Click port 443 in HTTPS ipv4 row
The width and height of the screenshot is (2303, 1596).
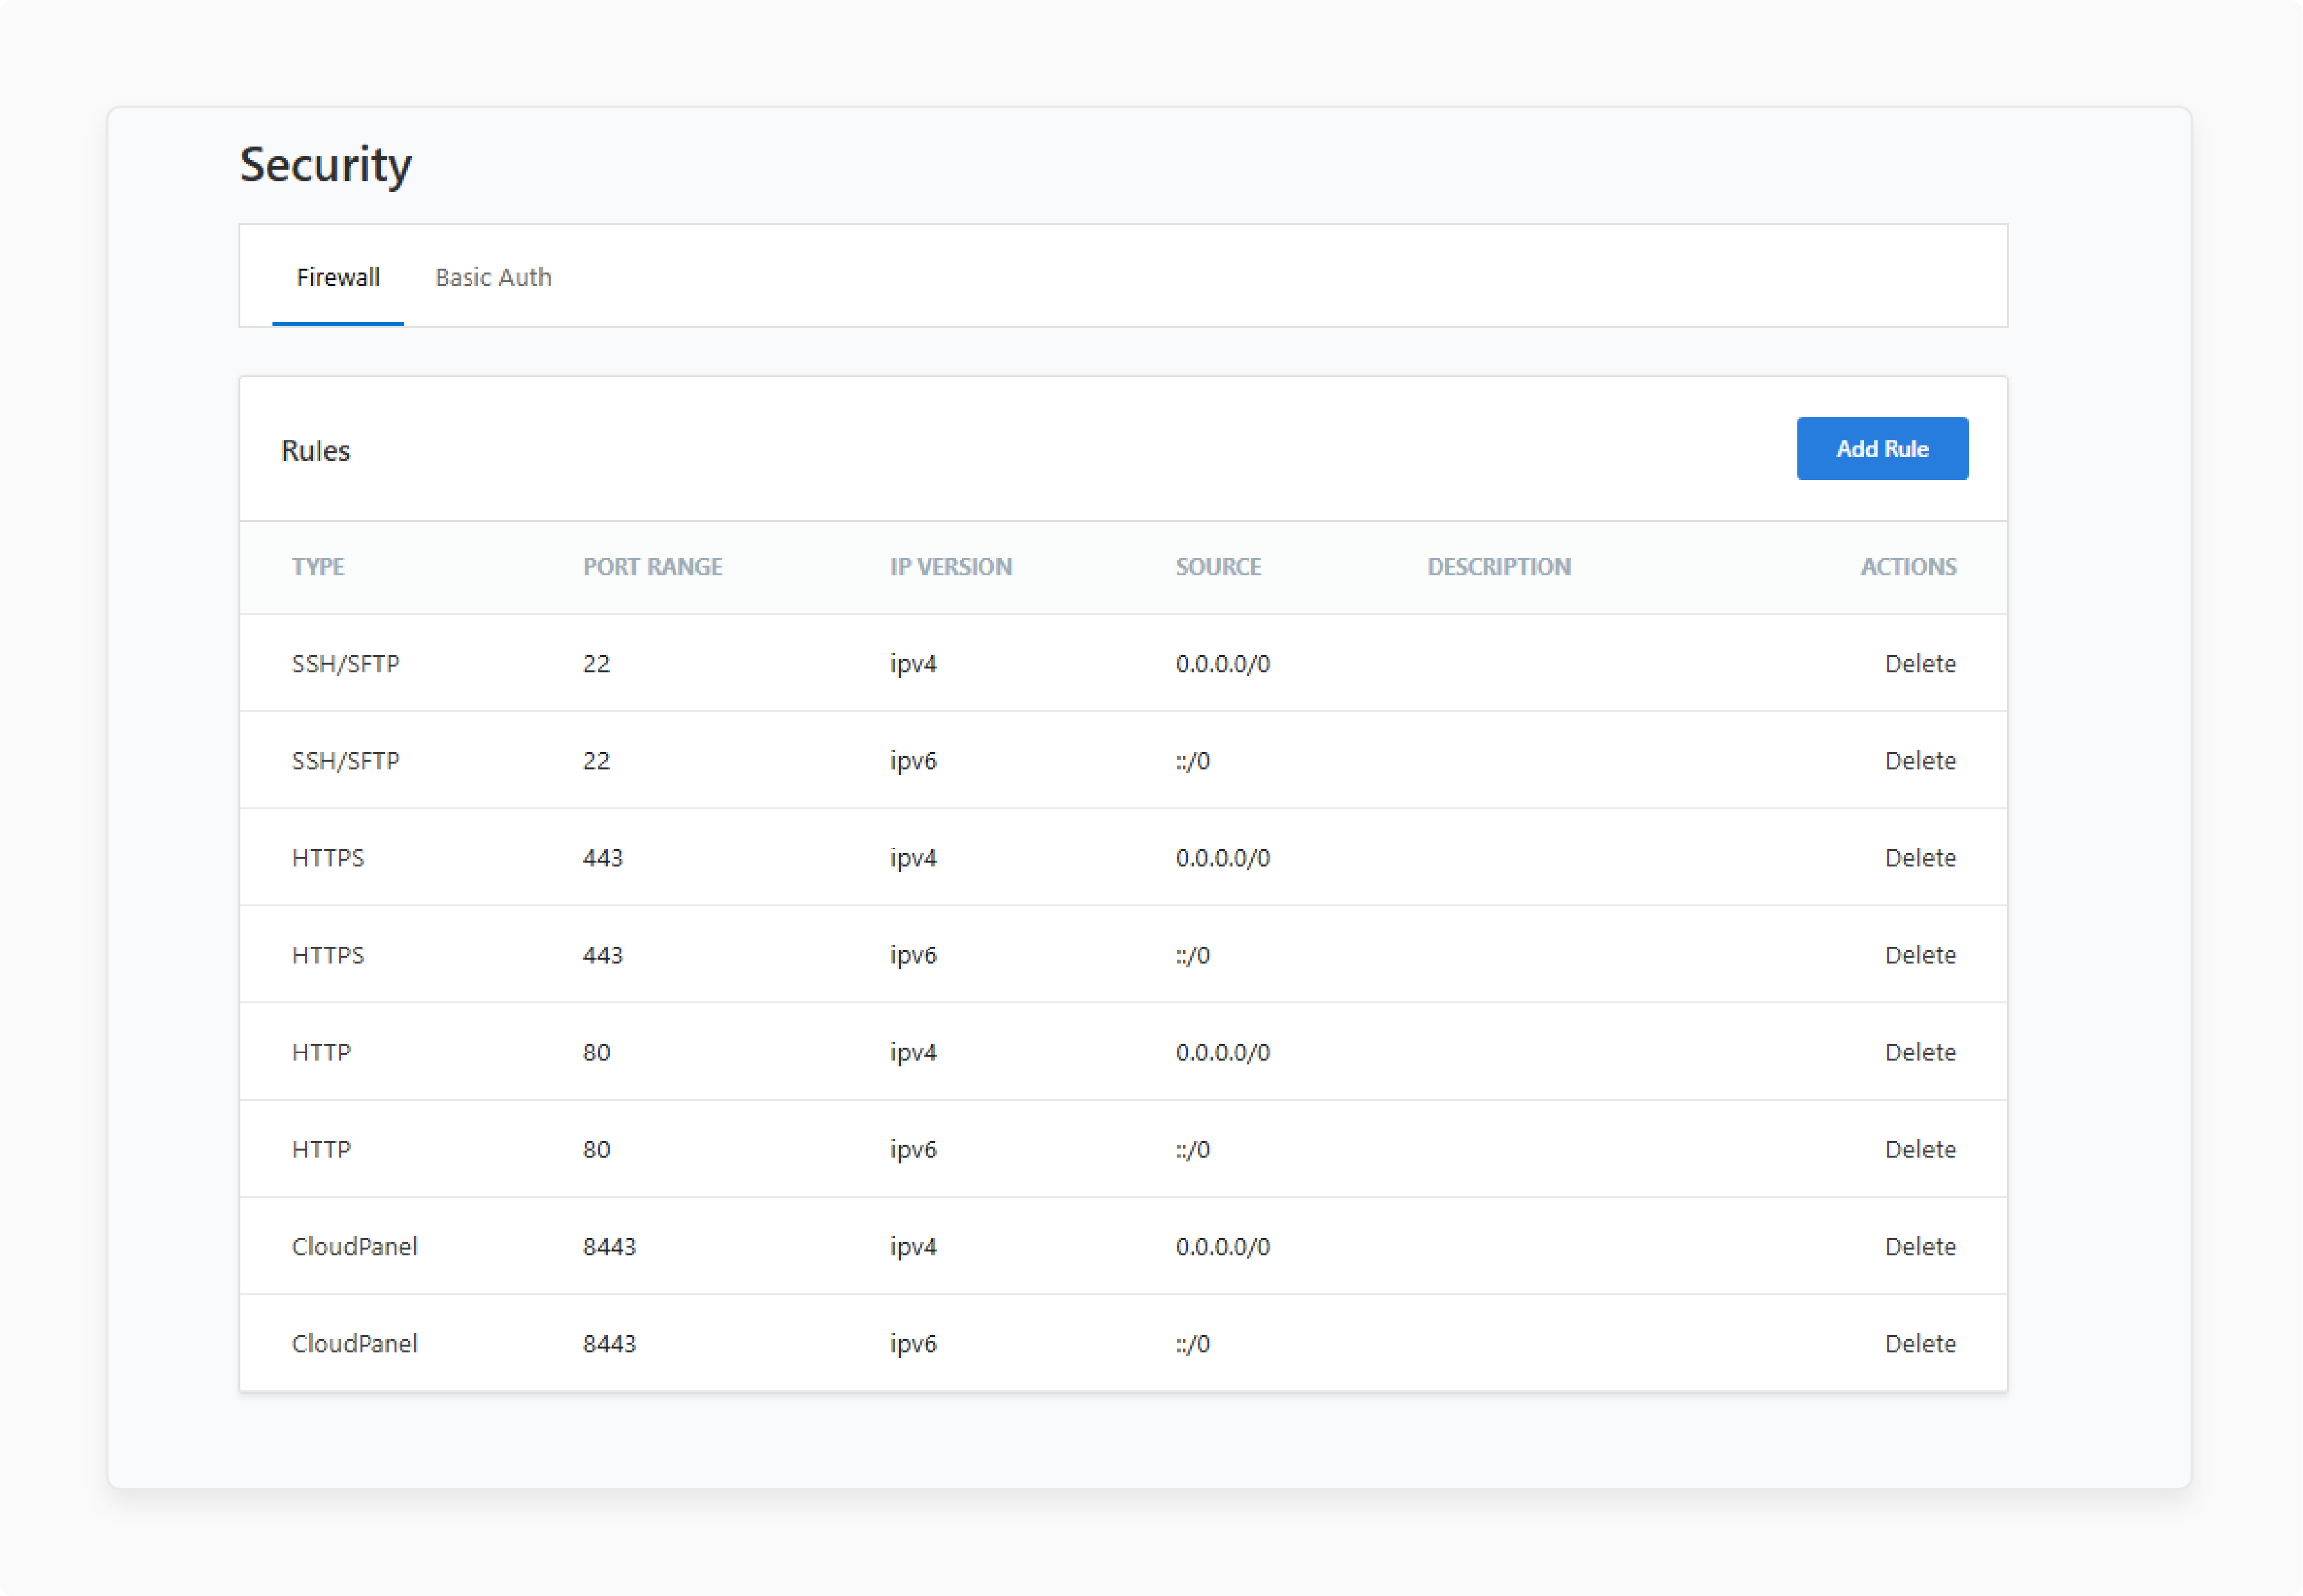(603, 857)
